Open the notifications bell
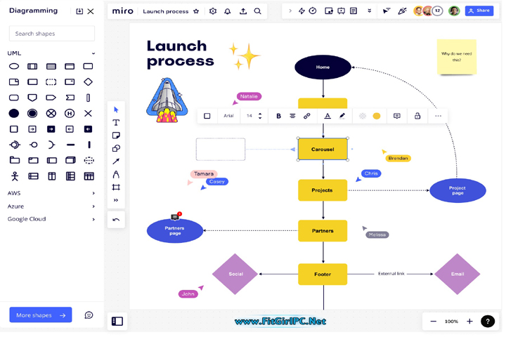The width and height of the screenshot is (506, 337). [x=227, y=11]
